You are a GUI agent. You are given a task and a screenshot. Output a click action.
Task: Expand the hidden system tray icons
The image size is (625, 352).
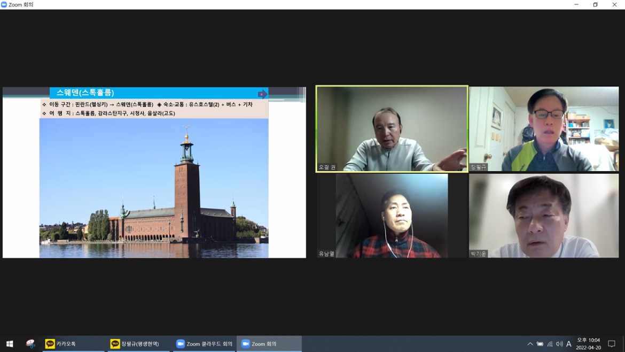click(x=530, y=344)
